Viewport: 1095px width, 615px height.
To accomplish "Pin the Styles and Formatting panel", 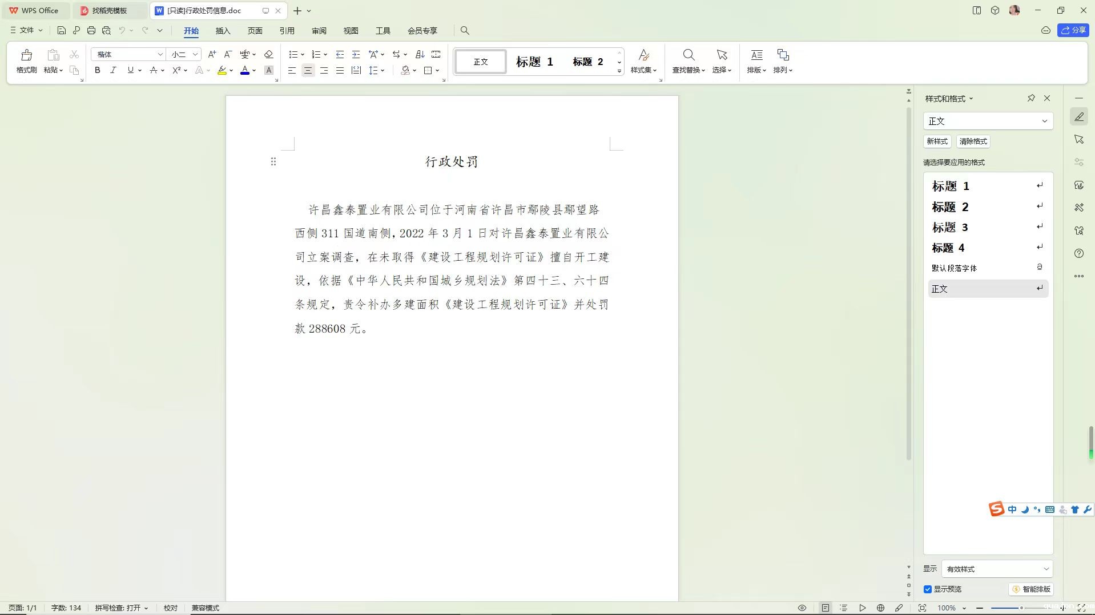I will 1031,98.
